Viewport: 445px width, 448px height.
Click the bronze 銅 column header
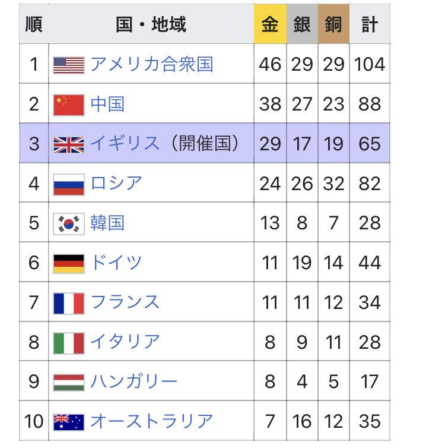(x=333, y=24)
